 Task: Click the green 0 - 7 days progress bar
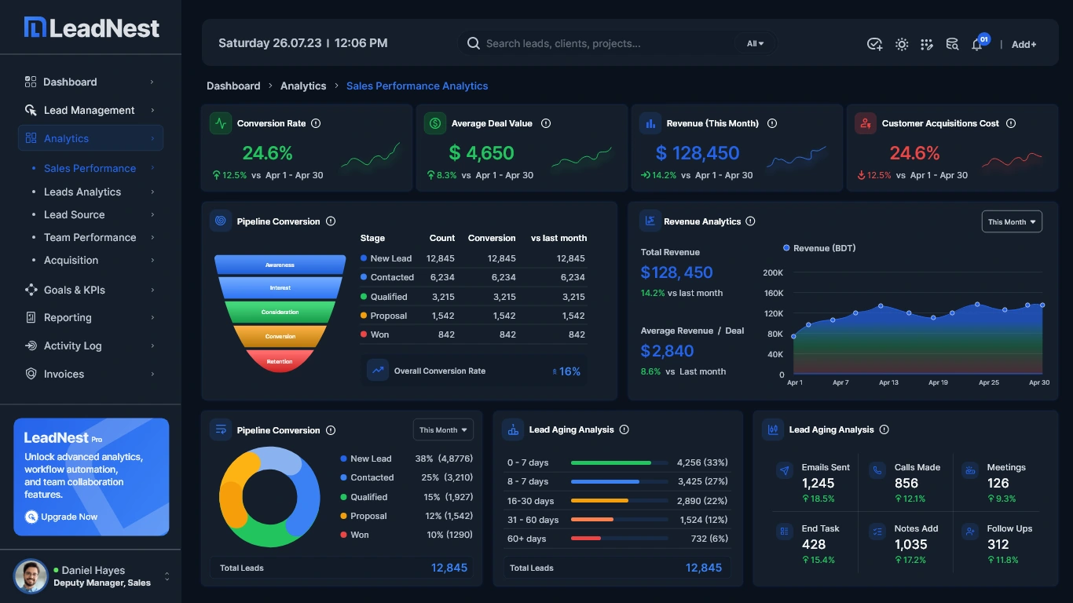(611, 462)
